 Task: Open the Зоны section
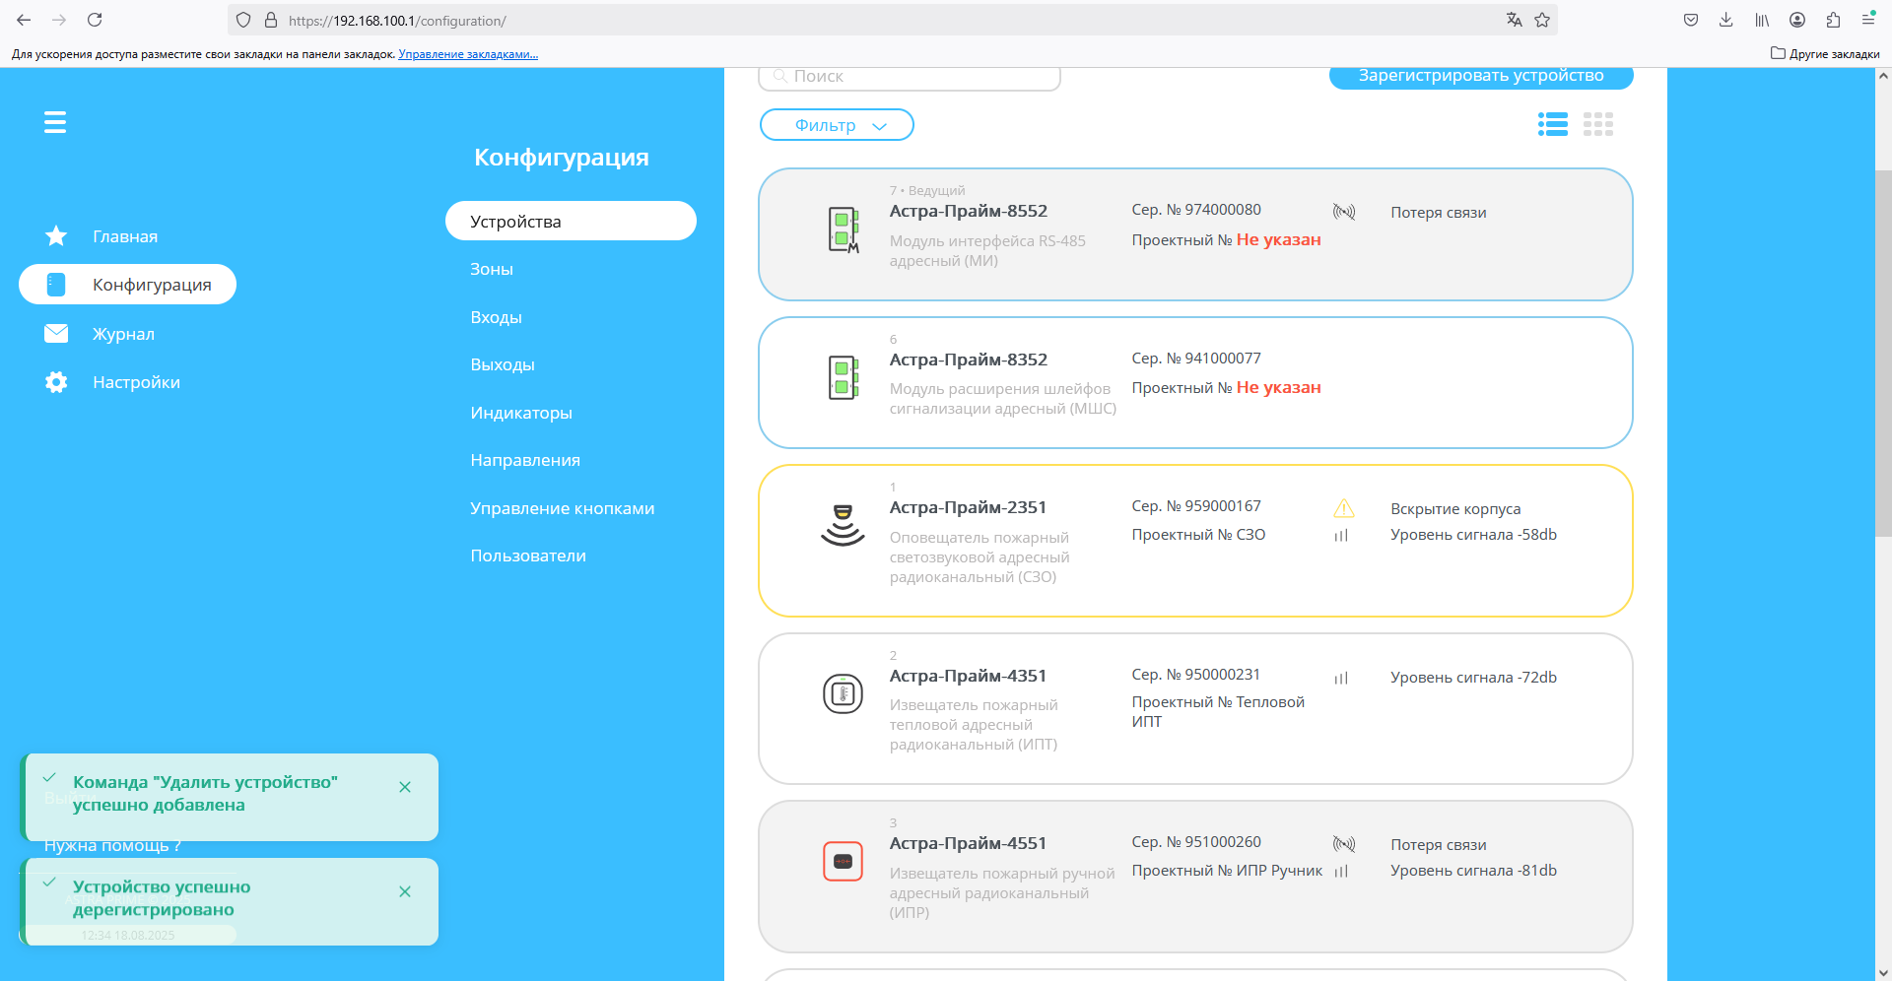click(x=492, y=269)
